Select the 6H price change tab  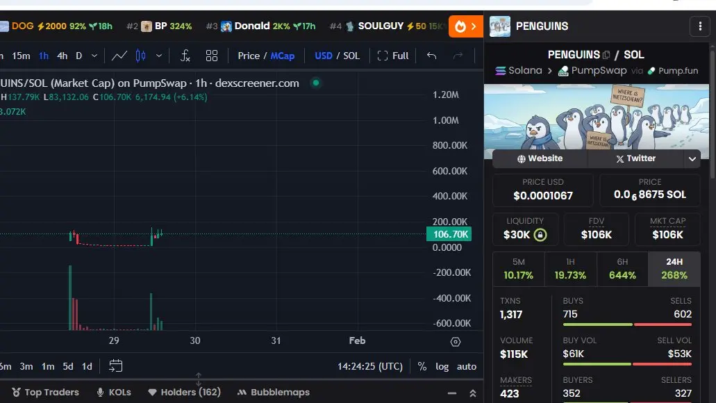622,269
